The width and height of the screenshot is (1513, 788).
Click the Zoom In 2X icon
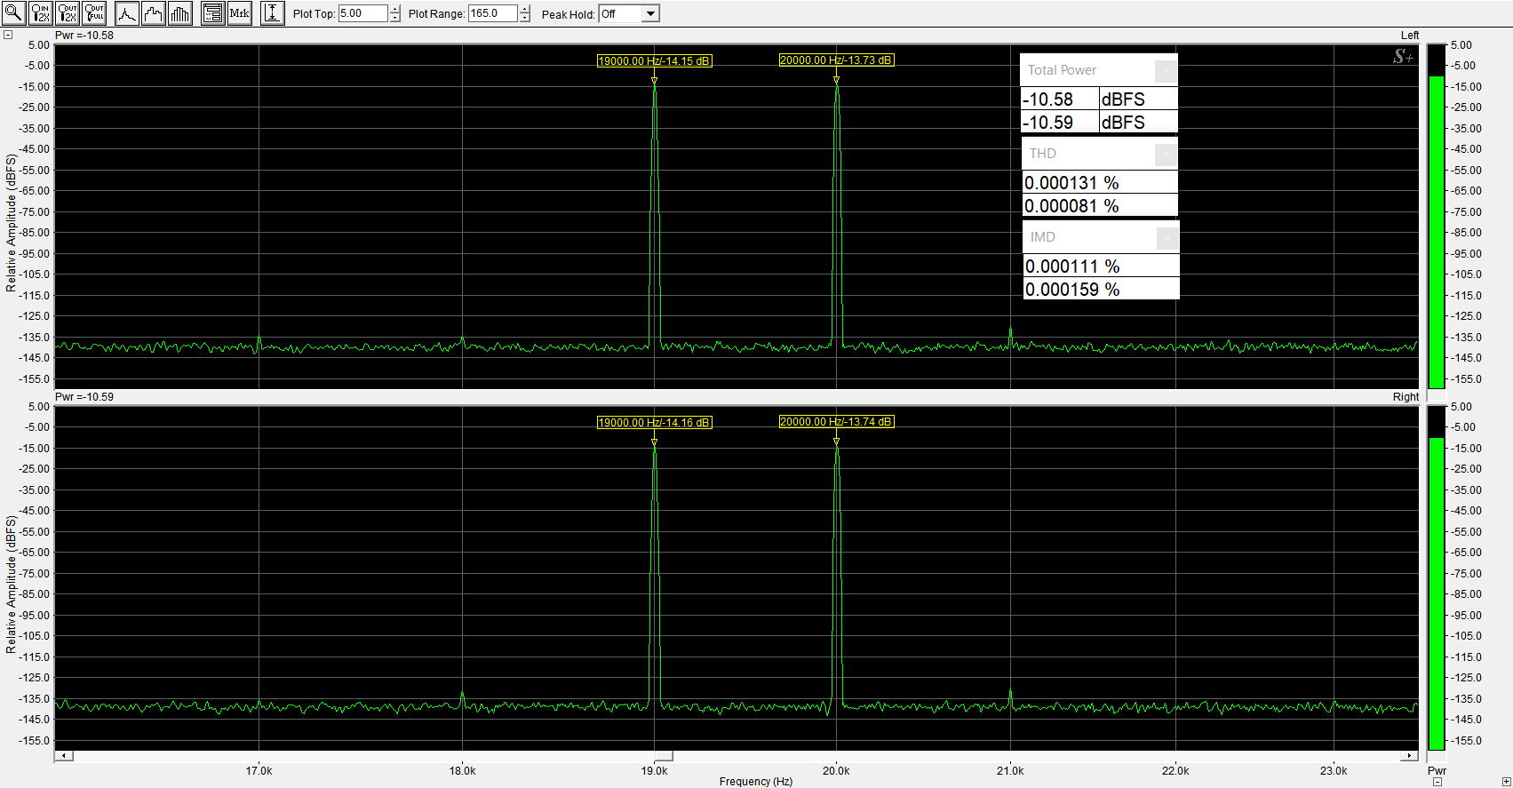41,13
